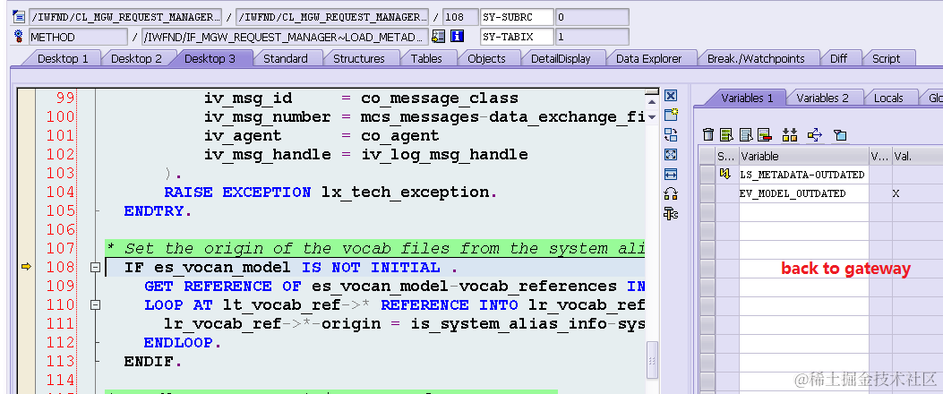Select row selector of EV_MODEL_OUTDATED

point(707,193)
